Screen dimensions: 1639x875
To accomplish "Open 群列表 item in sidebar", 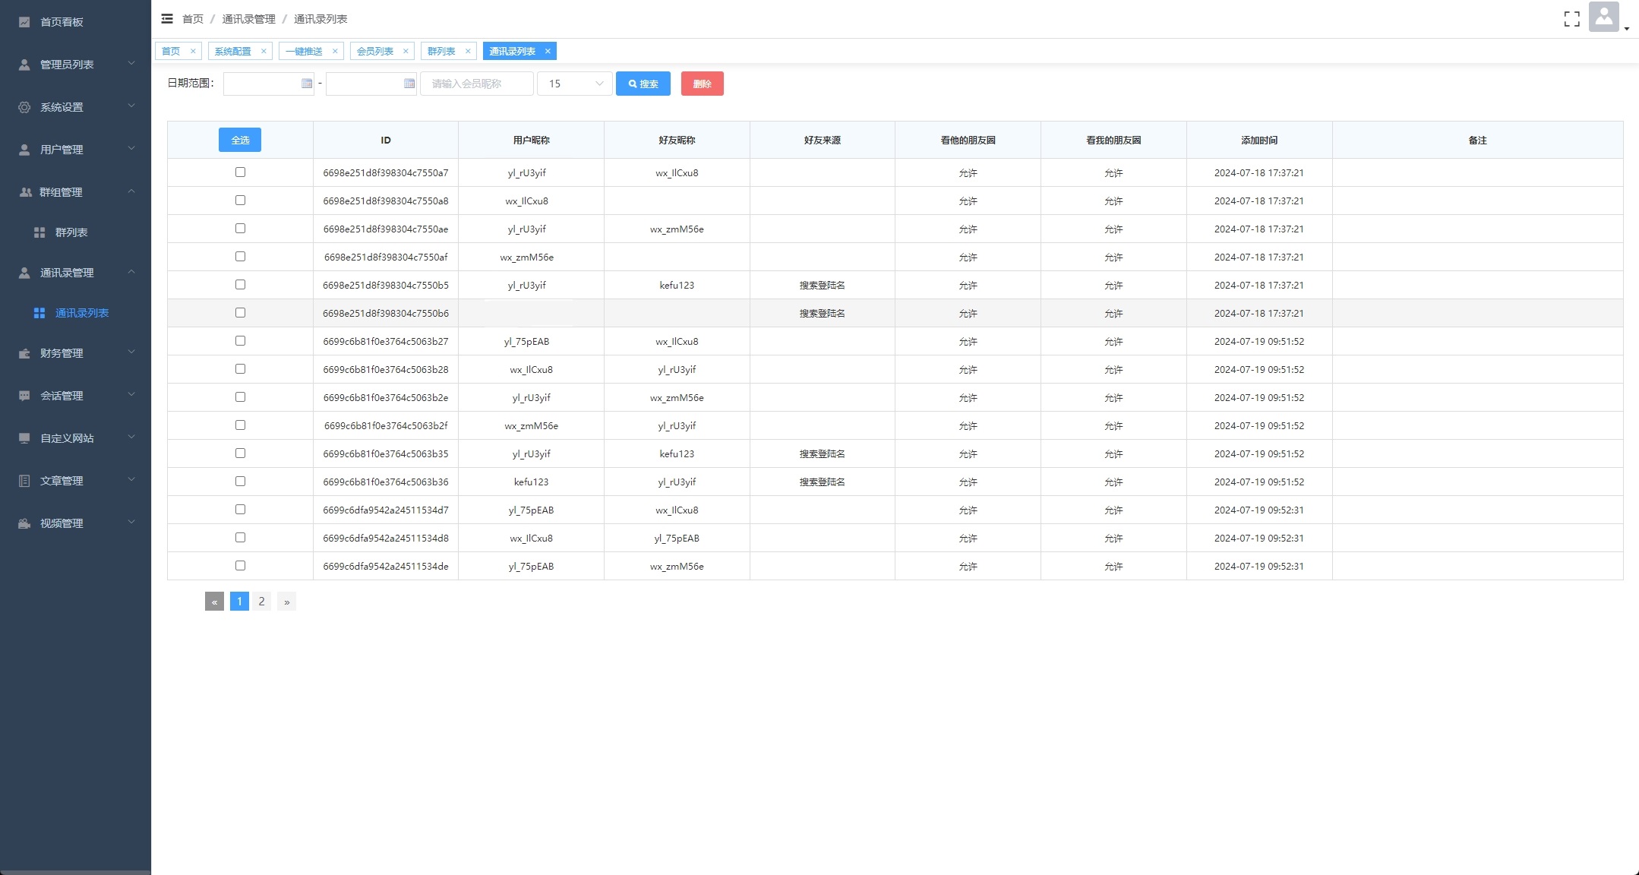I will [x=71, y=232].
